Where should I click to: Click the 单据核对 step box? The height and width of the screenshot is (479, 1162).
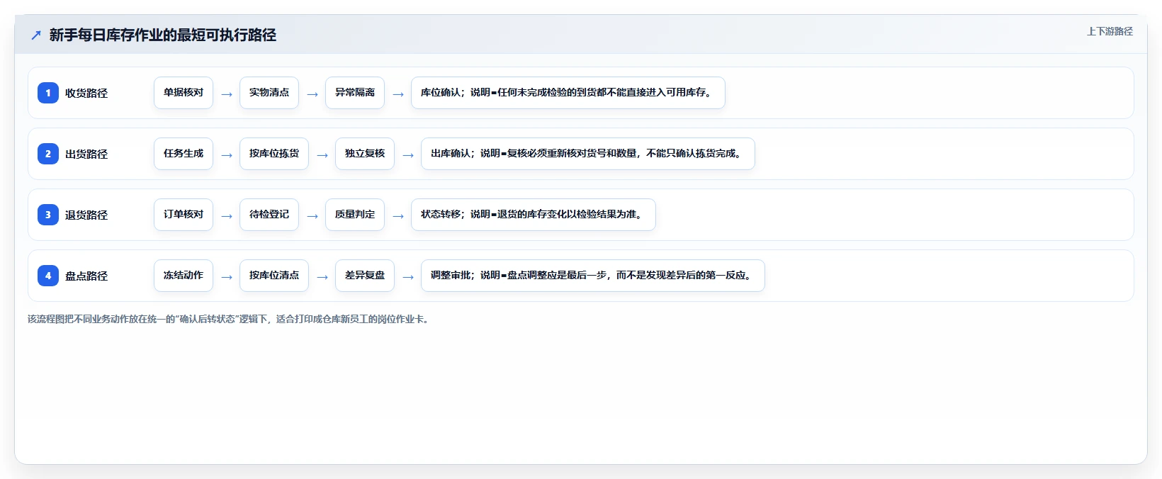[184, 93]
